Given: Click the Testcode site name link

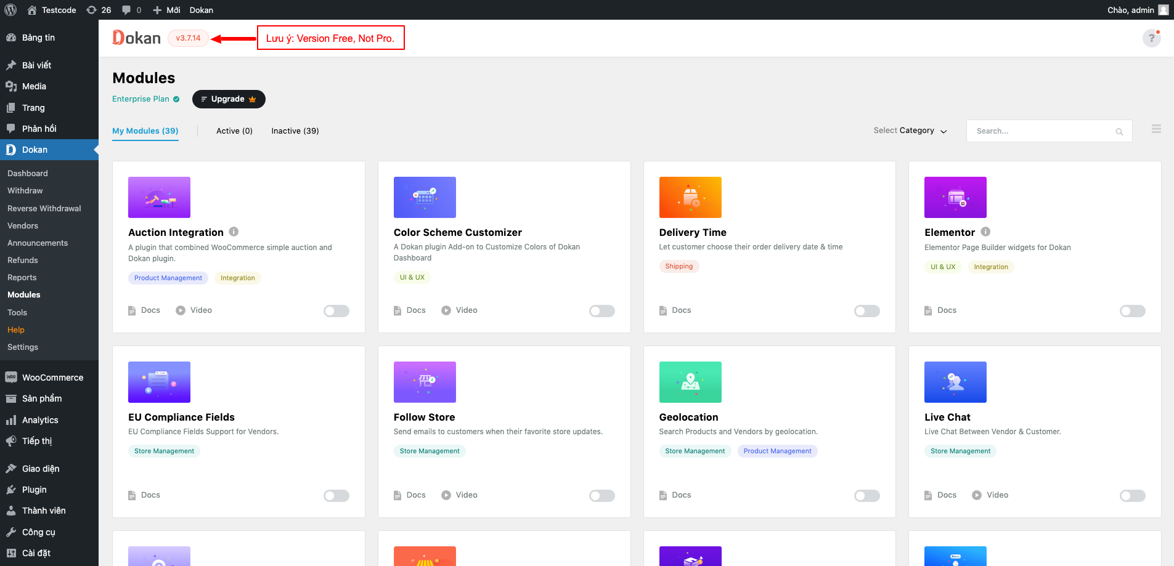Looking at the screenshot, I should [x=52, y=10].
